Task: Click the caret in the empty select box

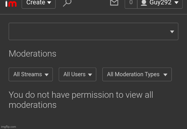Action: point(172,32)
